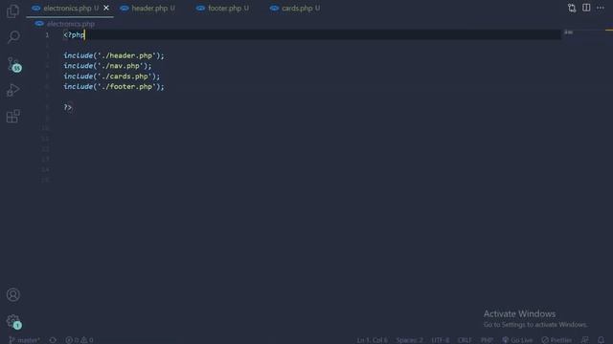Click the Open Changes icon in editor toolbar
This screenshot has height=344, width=613.
[x=572, y=8]
